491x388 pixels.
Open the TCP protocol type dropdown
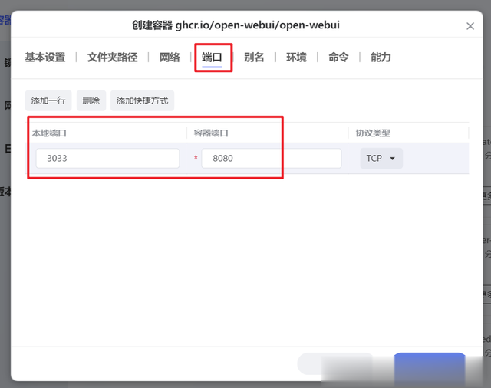point(381,158)
